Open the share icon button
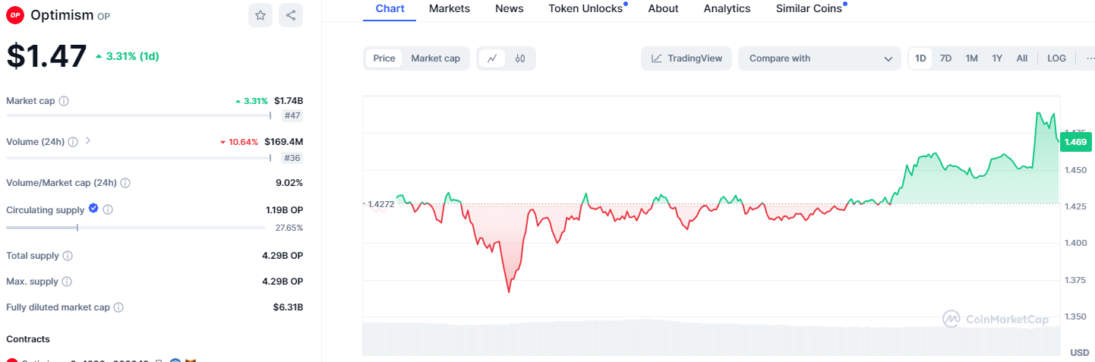1095x362 pixels. pos(291,14)
